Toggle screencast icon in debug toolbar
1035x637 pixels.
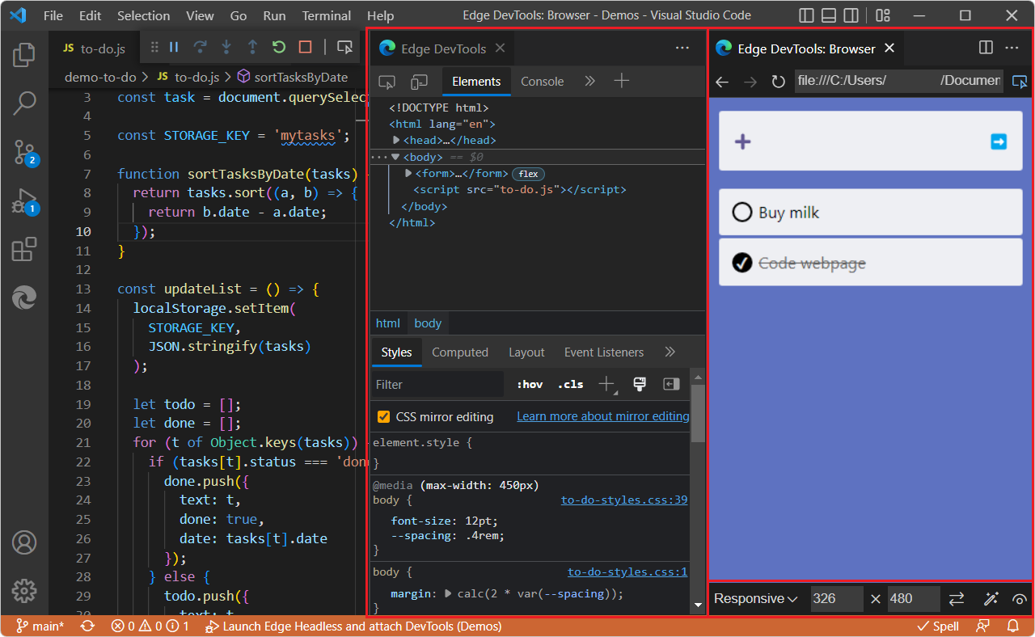pos(344,48)
